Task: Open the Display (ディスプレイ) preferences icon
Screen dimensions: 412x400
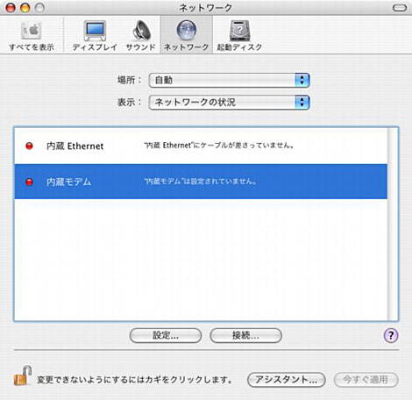Action: [x=95, y=35]
